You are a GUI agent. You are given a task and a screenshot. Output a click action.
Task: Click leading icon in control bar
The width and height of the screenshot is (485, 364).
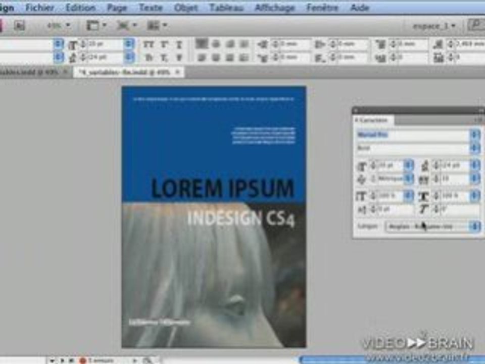click(73, 58)
